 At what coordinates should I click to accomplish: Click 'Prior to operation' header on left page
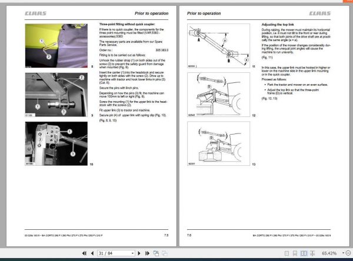[152, 14]
